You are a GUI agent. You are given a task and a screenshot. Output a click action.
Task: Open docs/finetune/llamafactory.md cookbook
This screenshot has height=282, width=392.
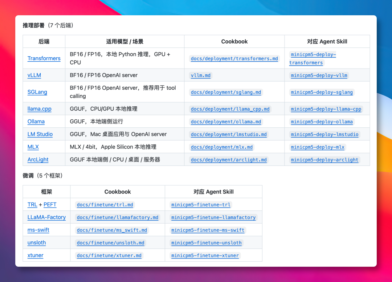coord(118,217)
